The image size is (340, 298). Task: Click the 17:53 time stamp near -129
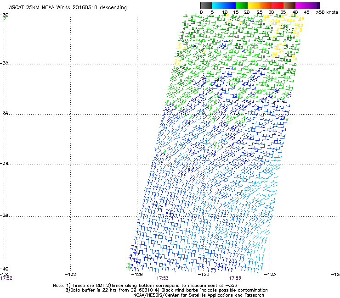(162, 278)
